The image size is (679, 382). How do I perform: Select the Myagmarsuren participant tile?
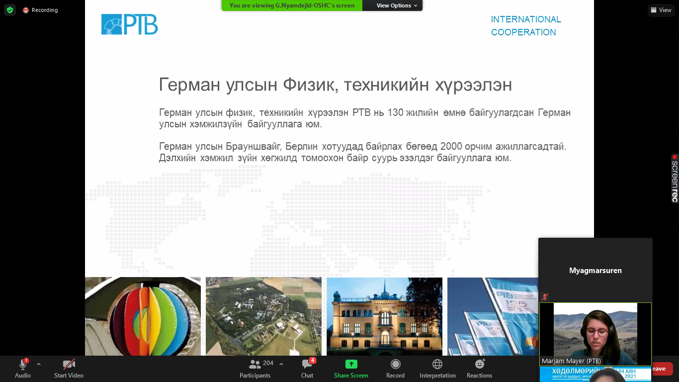point(595,270)
